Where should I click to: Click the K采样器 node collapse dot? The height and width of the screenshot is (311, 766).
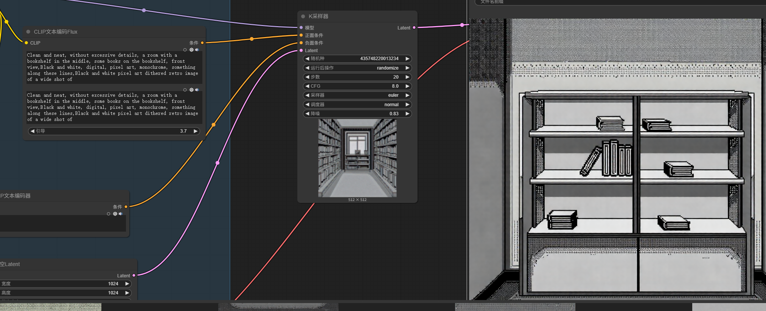(303, 16)
